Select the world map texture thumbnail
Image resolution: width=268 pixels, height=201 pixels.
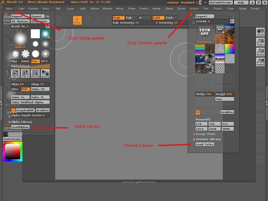tap(200, 59)
